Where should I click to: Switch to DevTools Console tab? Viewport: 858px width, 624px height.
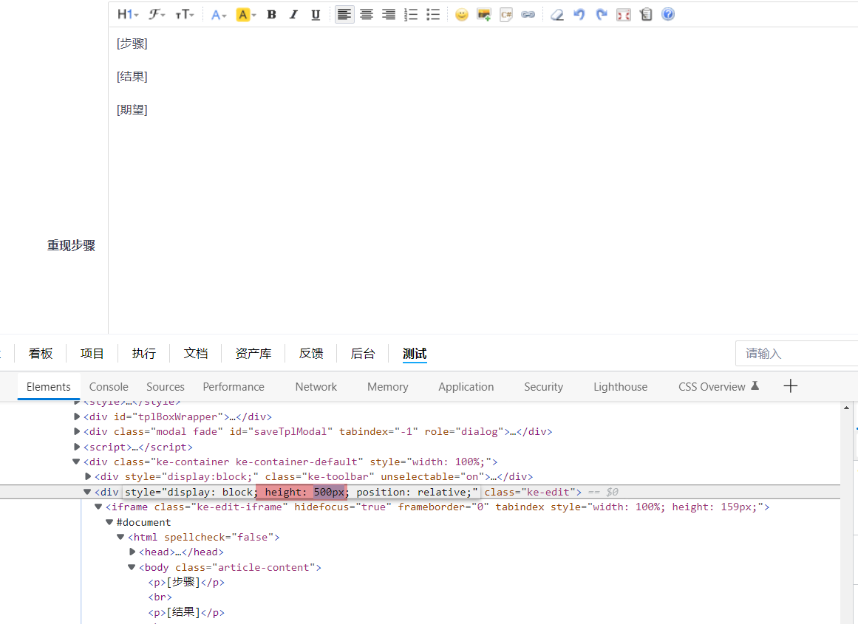[109, 387]
